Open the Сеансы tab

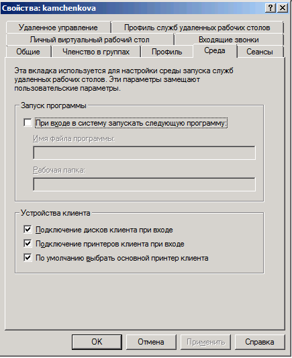pyautogui.click(x=260, y=52)
